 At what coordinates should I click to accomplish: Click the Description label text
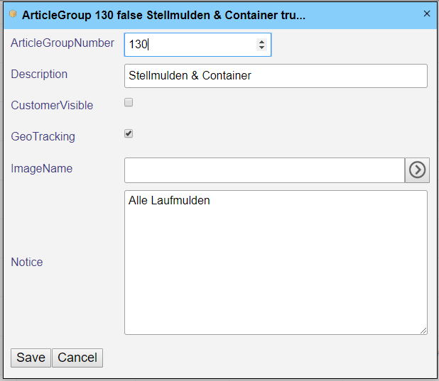point(39,74)
